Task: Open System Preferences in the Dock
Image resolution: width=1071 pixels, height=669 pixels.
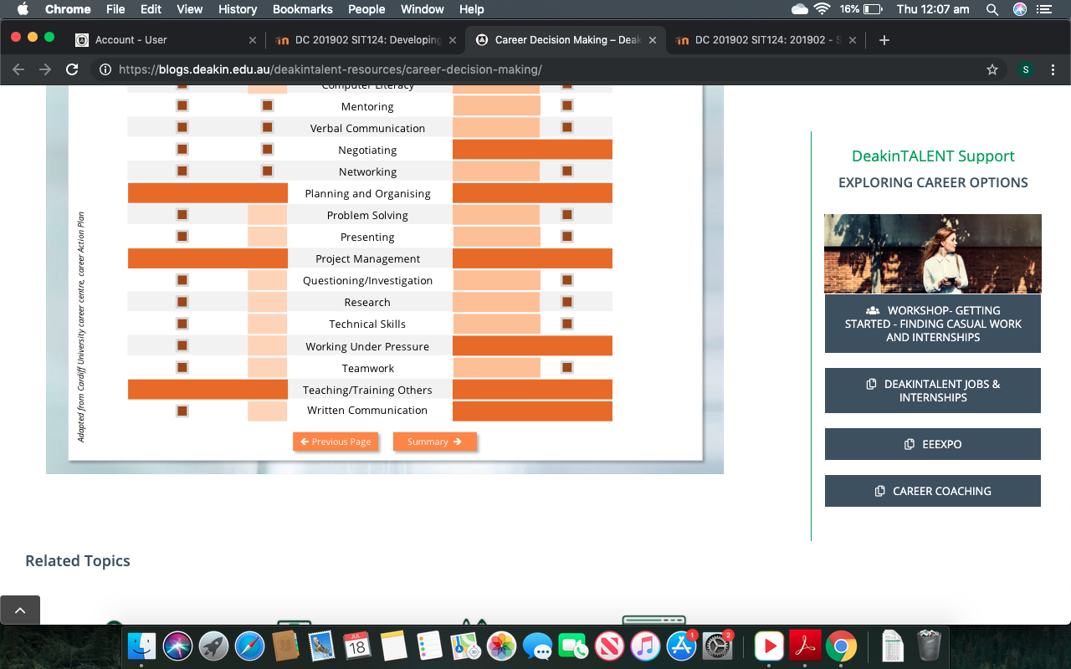Action: point(717,646)
